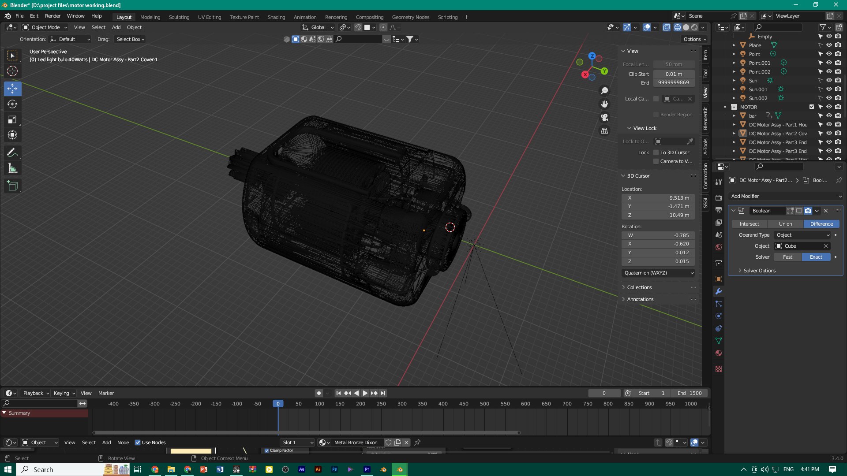Open the Drag Select Box dropdown
847x476 pixels.
point(130,39)
